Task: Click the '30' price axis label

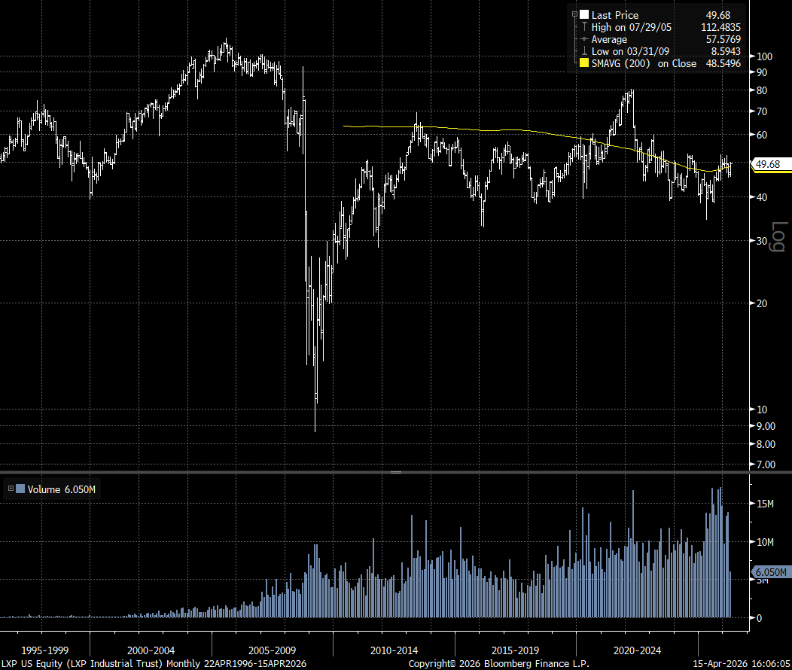Action: pos(762,241)
